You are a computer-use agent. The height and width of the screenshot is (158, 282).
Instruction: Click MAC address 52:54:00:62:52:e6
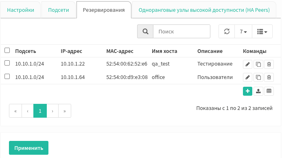127,64
